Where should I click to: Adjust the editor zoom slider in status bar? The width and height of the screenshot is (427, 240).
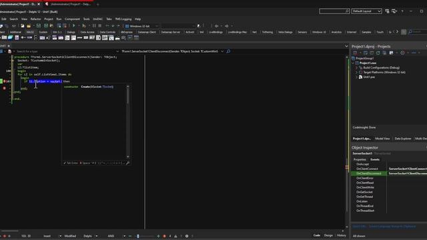pos(138,236)
